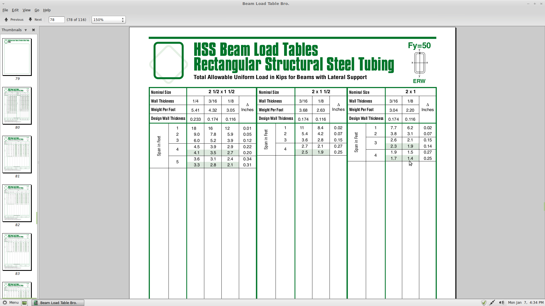Click the rectangular tube cross-section diagram
Screen dimensions: 545x306
420,63
